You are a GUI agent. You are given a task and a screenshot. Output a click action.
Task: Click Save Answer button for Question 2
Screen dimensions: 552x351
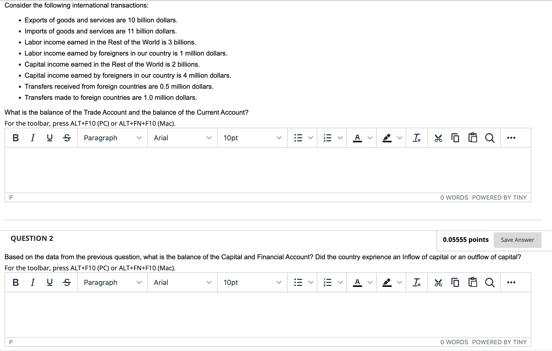(517, 240)
